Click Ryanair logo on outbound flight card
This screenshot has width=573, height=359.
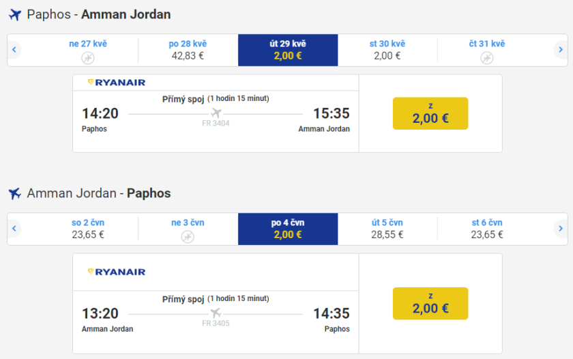[117, 83]
